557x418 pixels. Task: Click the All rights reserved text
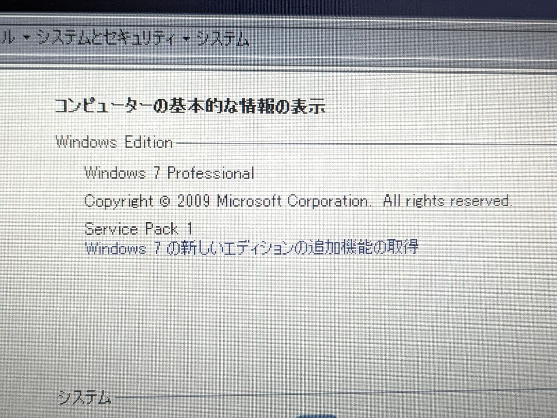tap(447, 201)
